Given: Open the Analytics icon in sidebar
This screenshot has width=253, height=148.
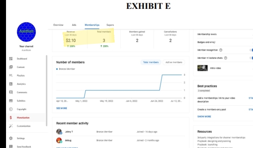Looking at the screenshot, I should pos(11,84).
